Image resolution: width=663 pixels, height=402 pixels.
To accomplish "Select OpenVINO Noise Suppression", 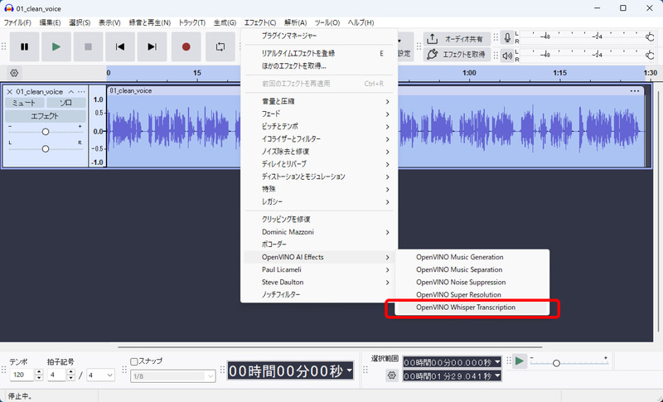I will pyautogui.click(x=472, y=282).
